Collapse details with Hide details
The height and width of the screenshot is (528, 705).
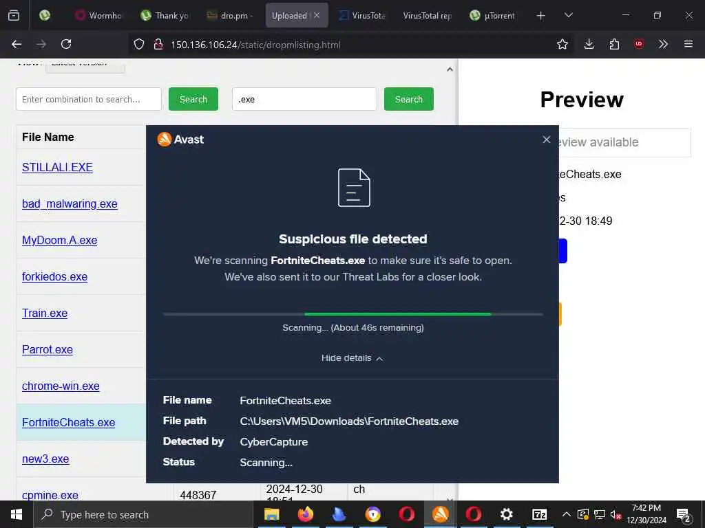click(x=352, y=358)
